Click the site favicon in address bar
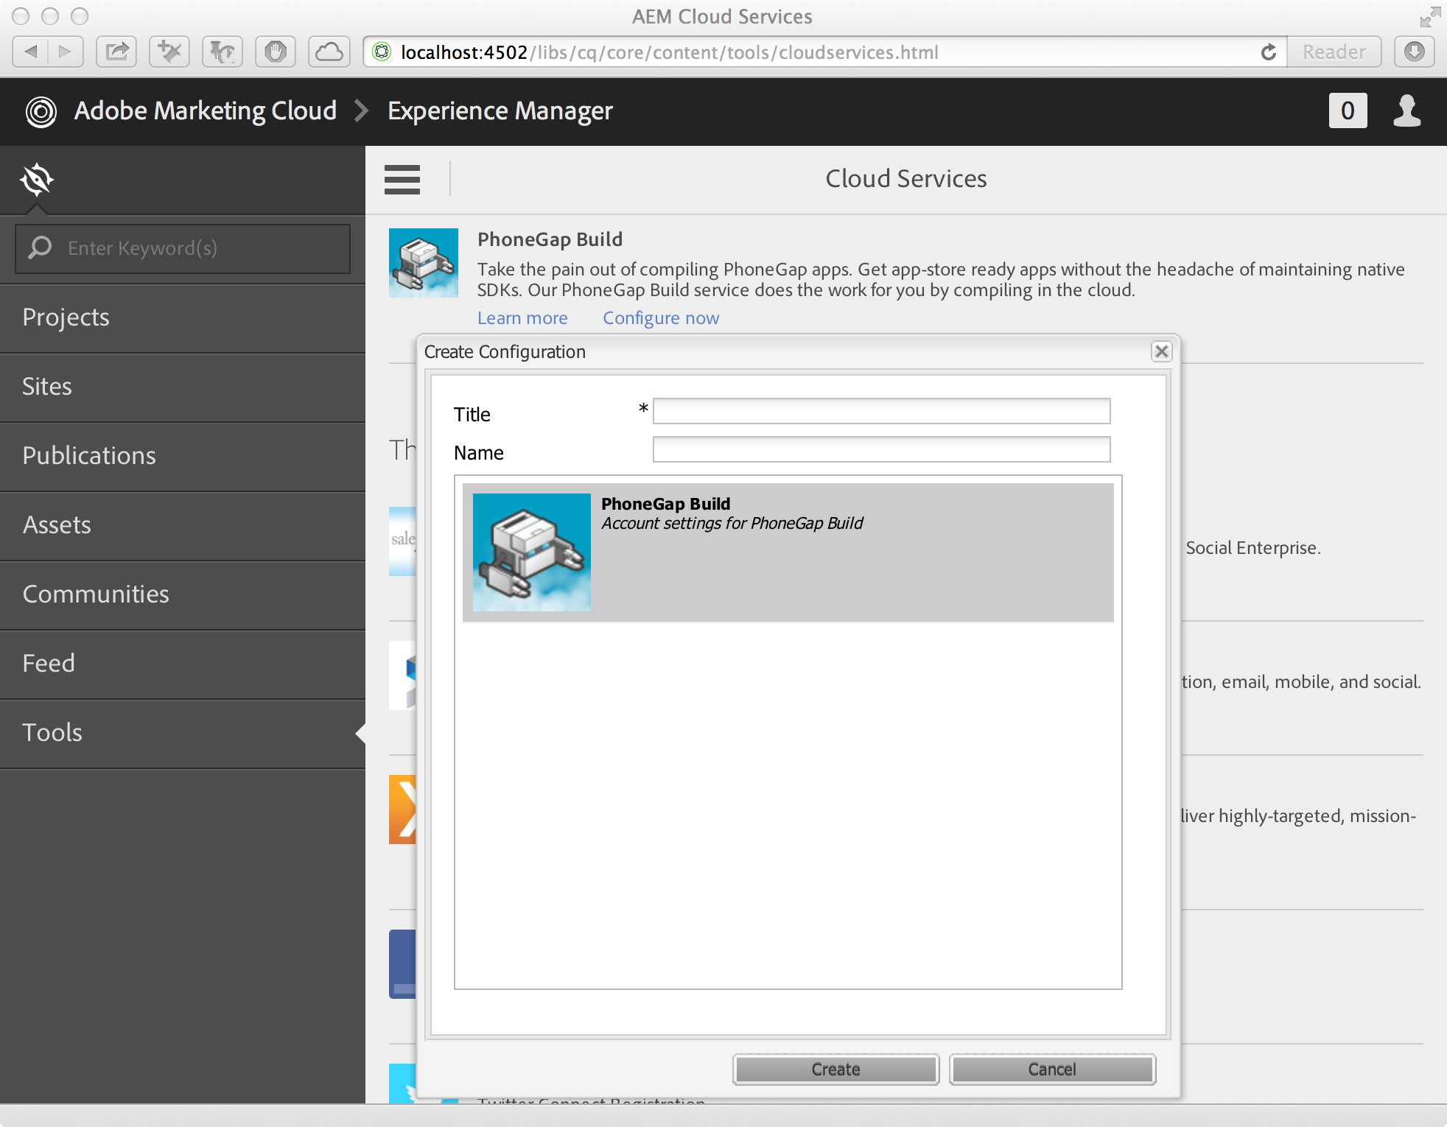 pos(382,52)
